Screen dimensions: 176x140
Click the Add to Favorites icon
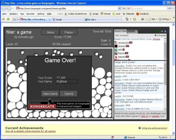[8, 19]
